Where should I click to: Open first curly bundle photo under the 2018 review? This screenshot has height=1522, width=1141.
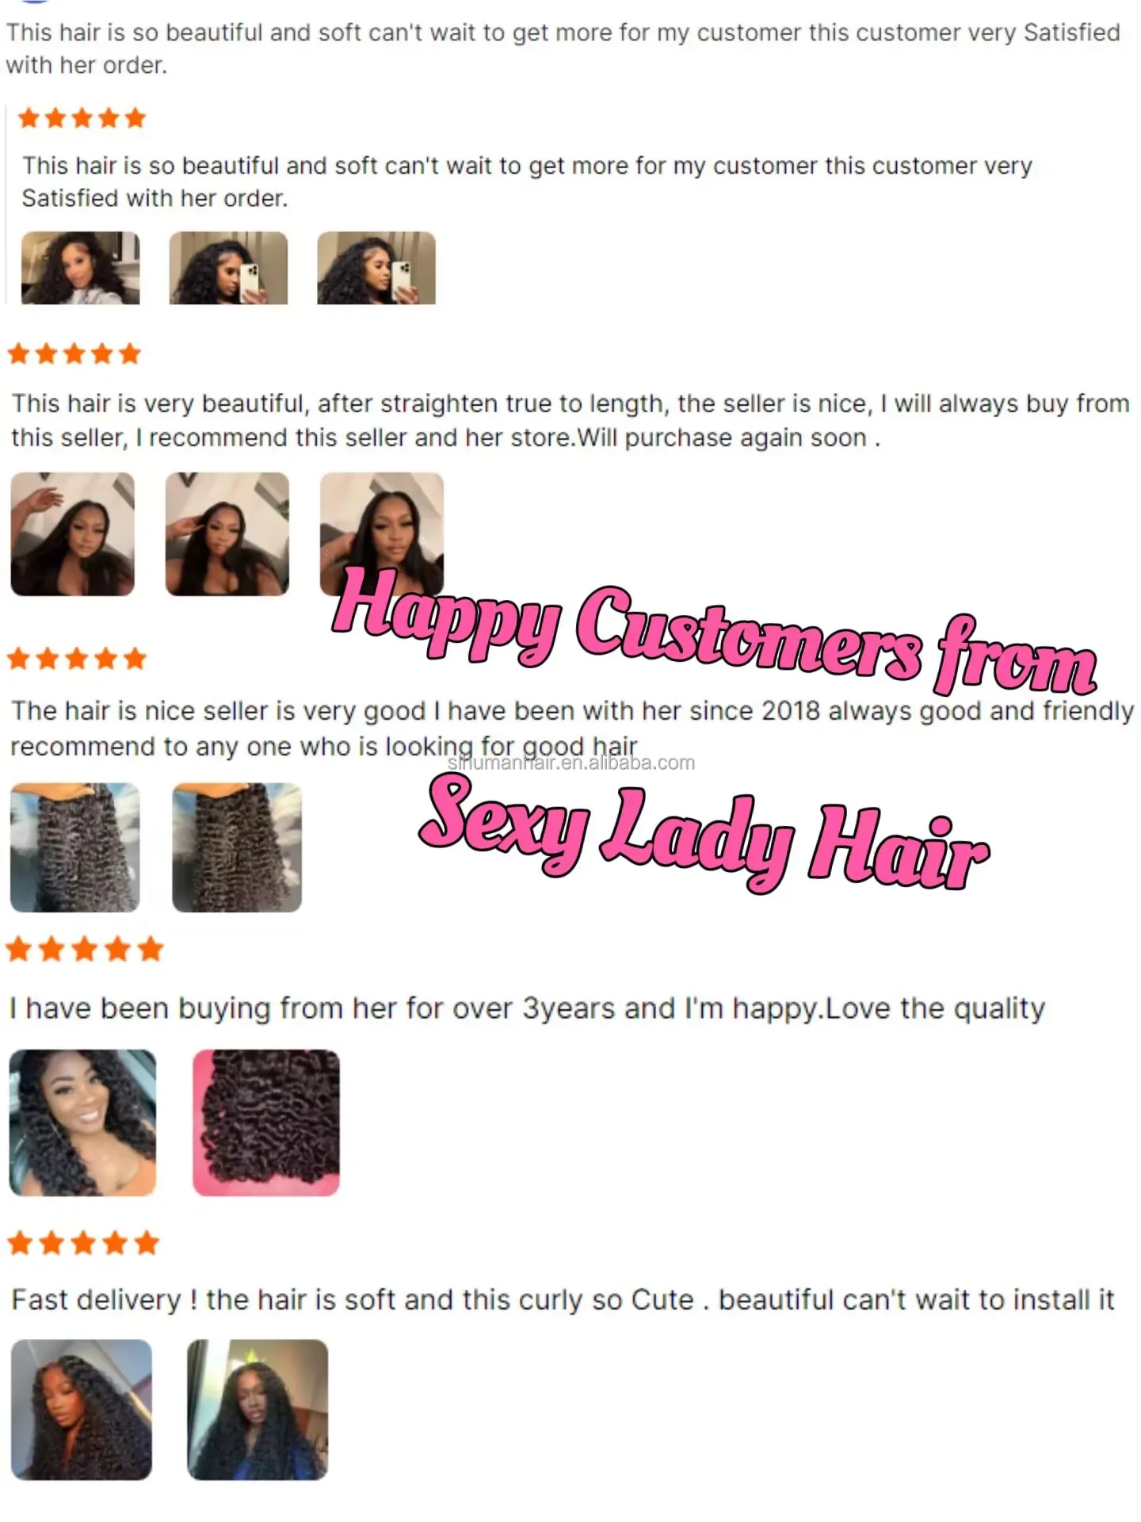point(74,847)
